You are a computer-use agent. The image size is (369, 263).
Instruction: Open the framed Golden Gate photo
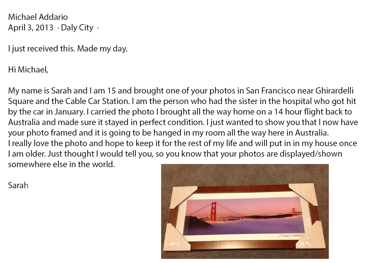point(245,211)
